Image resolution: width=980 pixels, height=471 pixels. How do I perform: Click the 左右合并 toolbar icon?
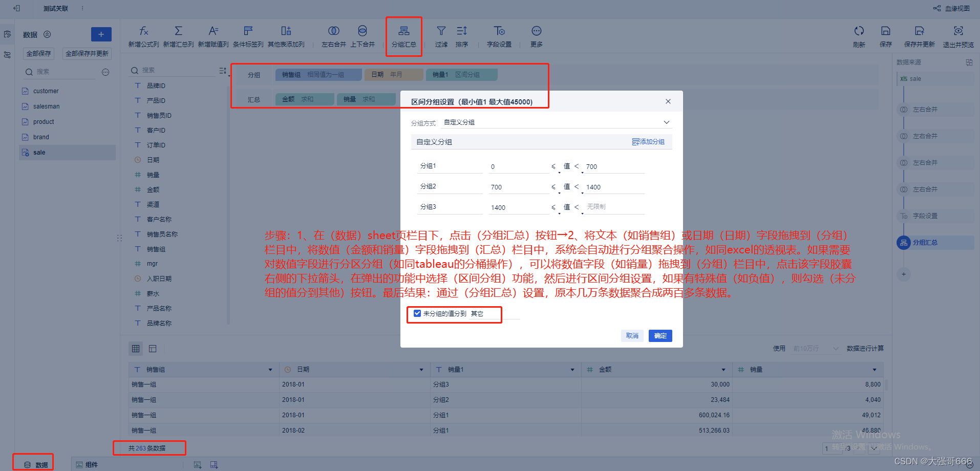(334, 31)
